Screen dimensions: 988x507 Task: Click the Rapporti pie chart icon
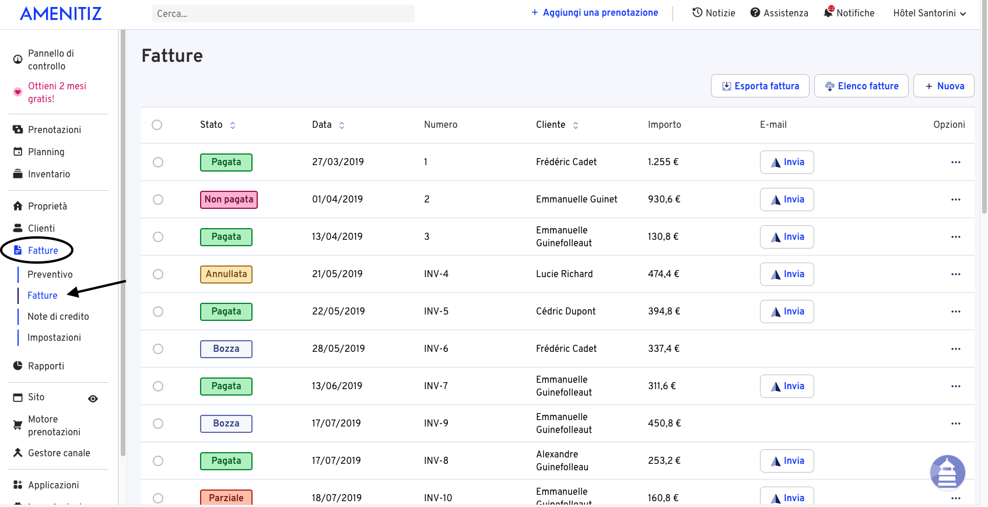[x=18, y=366]
